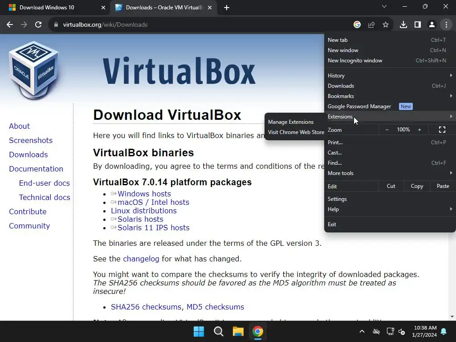This screenshot has height=342, width=456.
Task: Open taskbar Search magnifier
Action: click(218, 331)
